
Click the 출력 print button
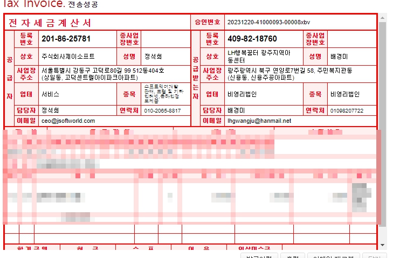click(x=293, y=256)
